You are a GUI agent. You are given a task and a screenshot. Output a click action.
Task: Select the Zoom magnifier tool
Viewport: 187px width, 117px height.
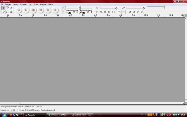click(4, 12)
